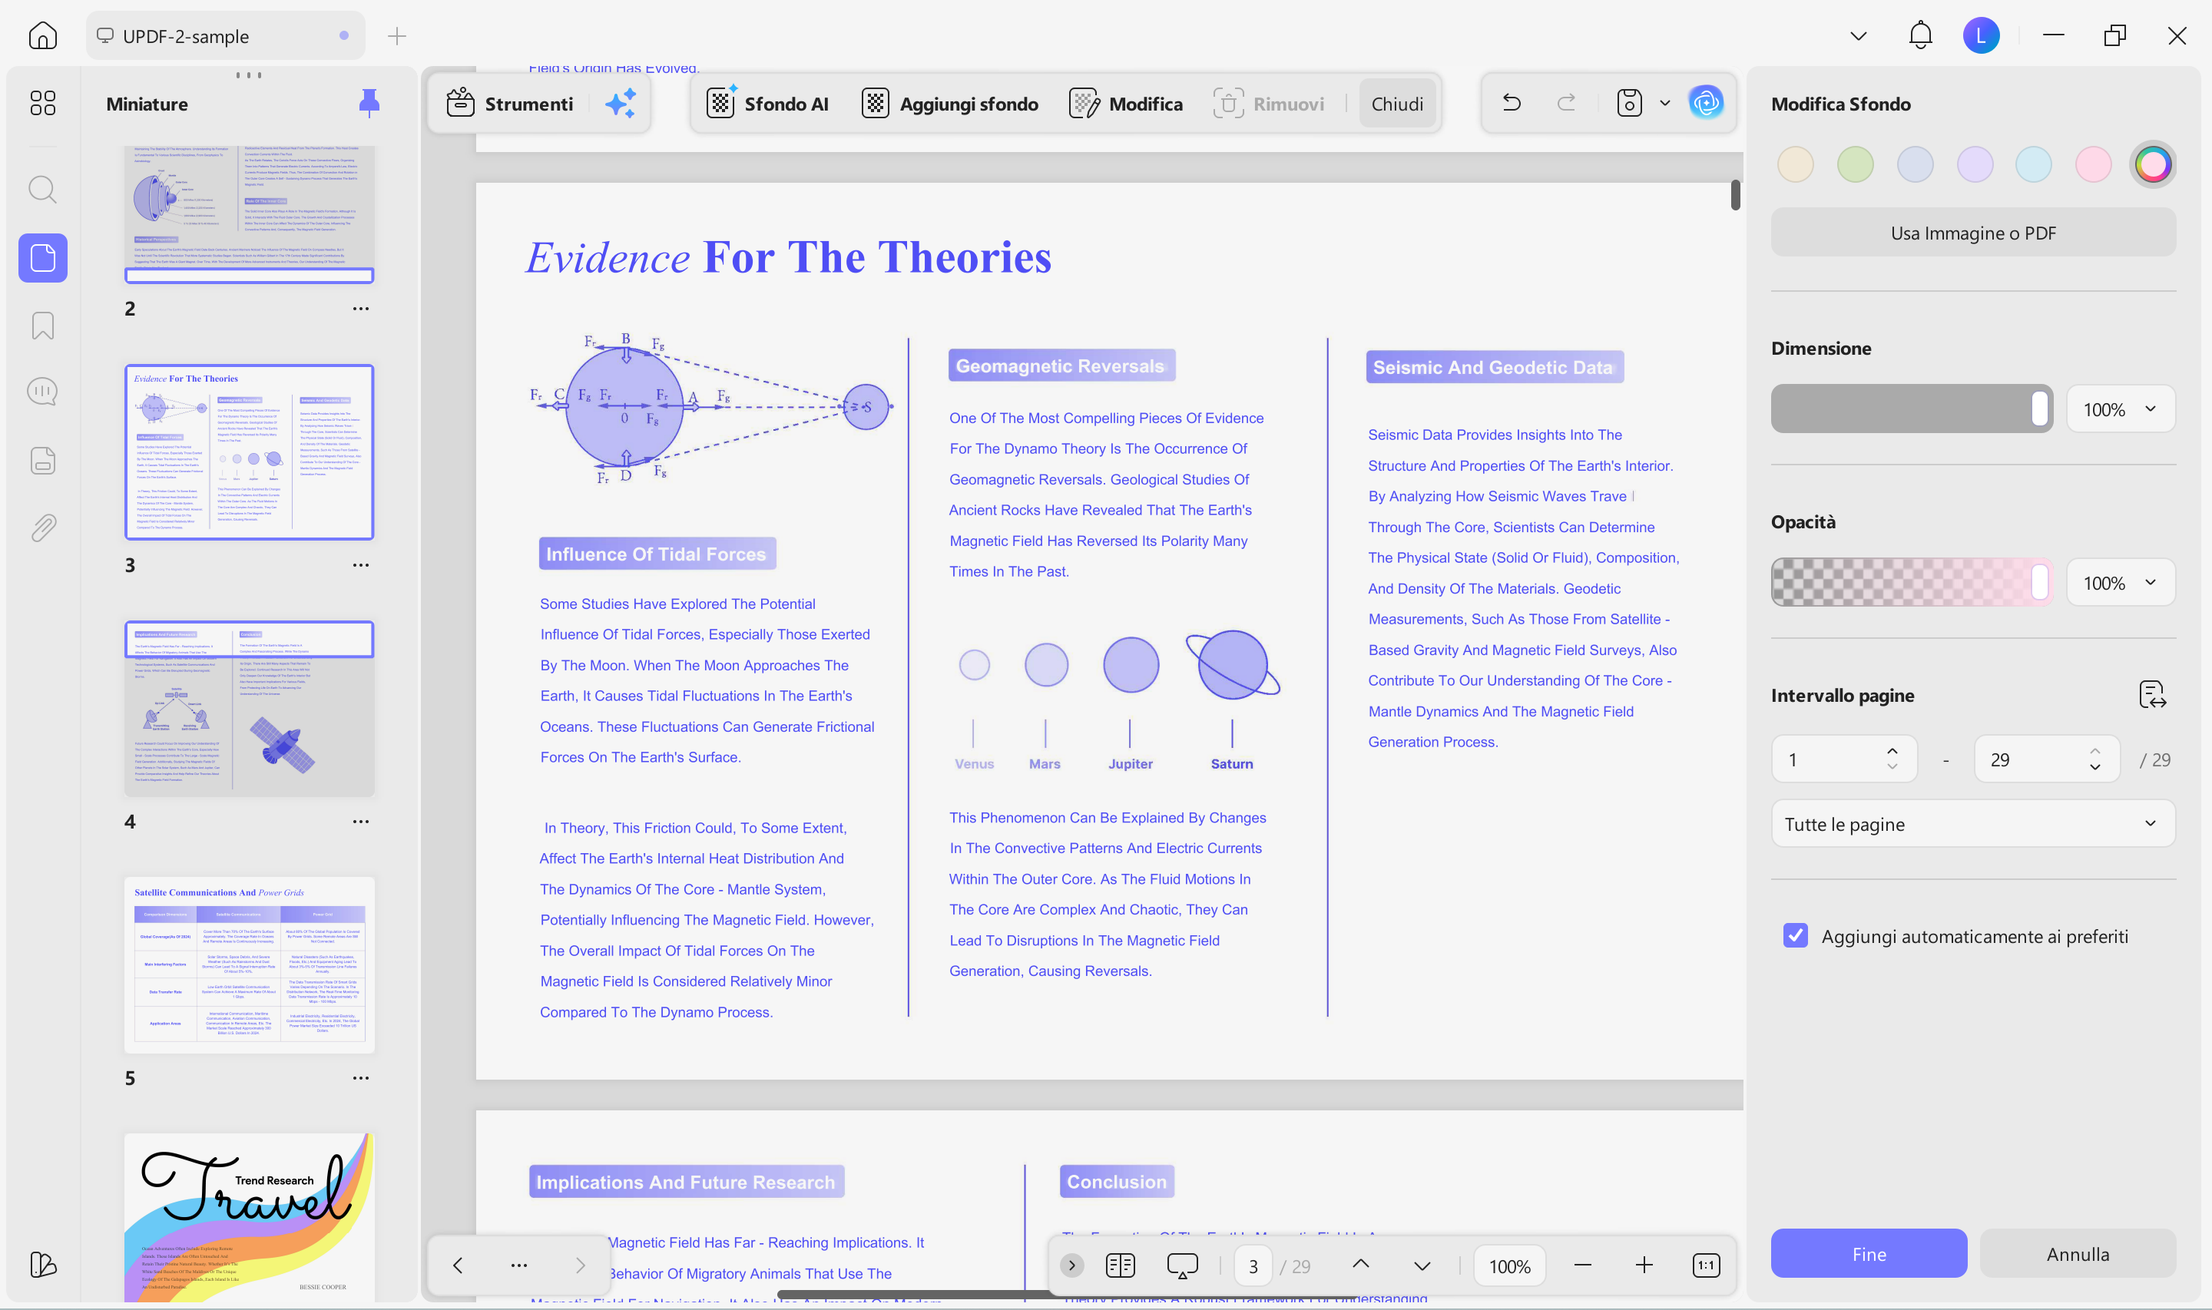Viewport: 2212px width, 1310px height.
Task: Click the Chiudi button
Action: coord(1396,104)
